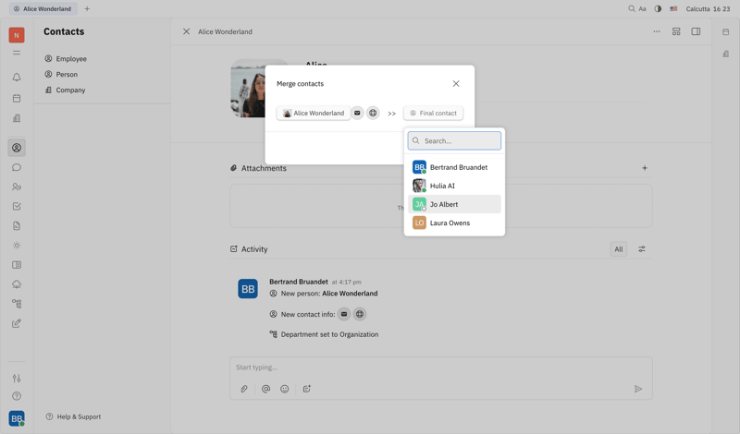The image size is (740, 434).
Task: Select Bertrand Bruandet from the list
Action: click(454, 167)
